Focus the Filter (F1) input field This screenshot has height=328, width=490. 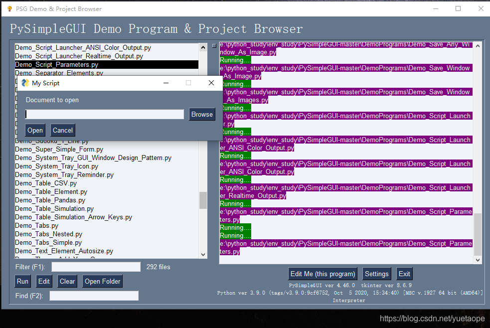(96, 267)
